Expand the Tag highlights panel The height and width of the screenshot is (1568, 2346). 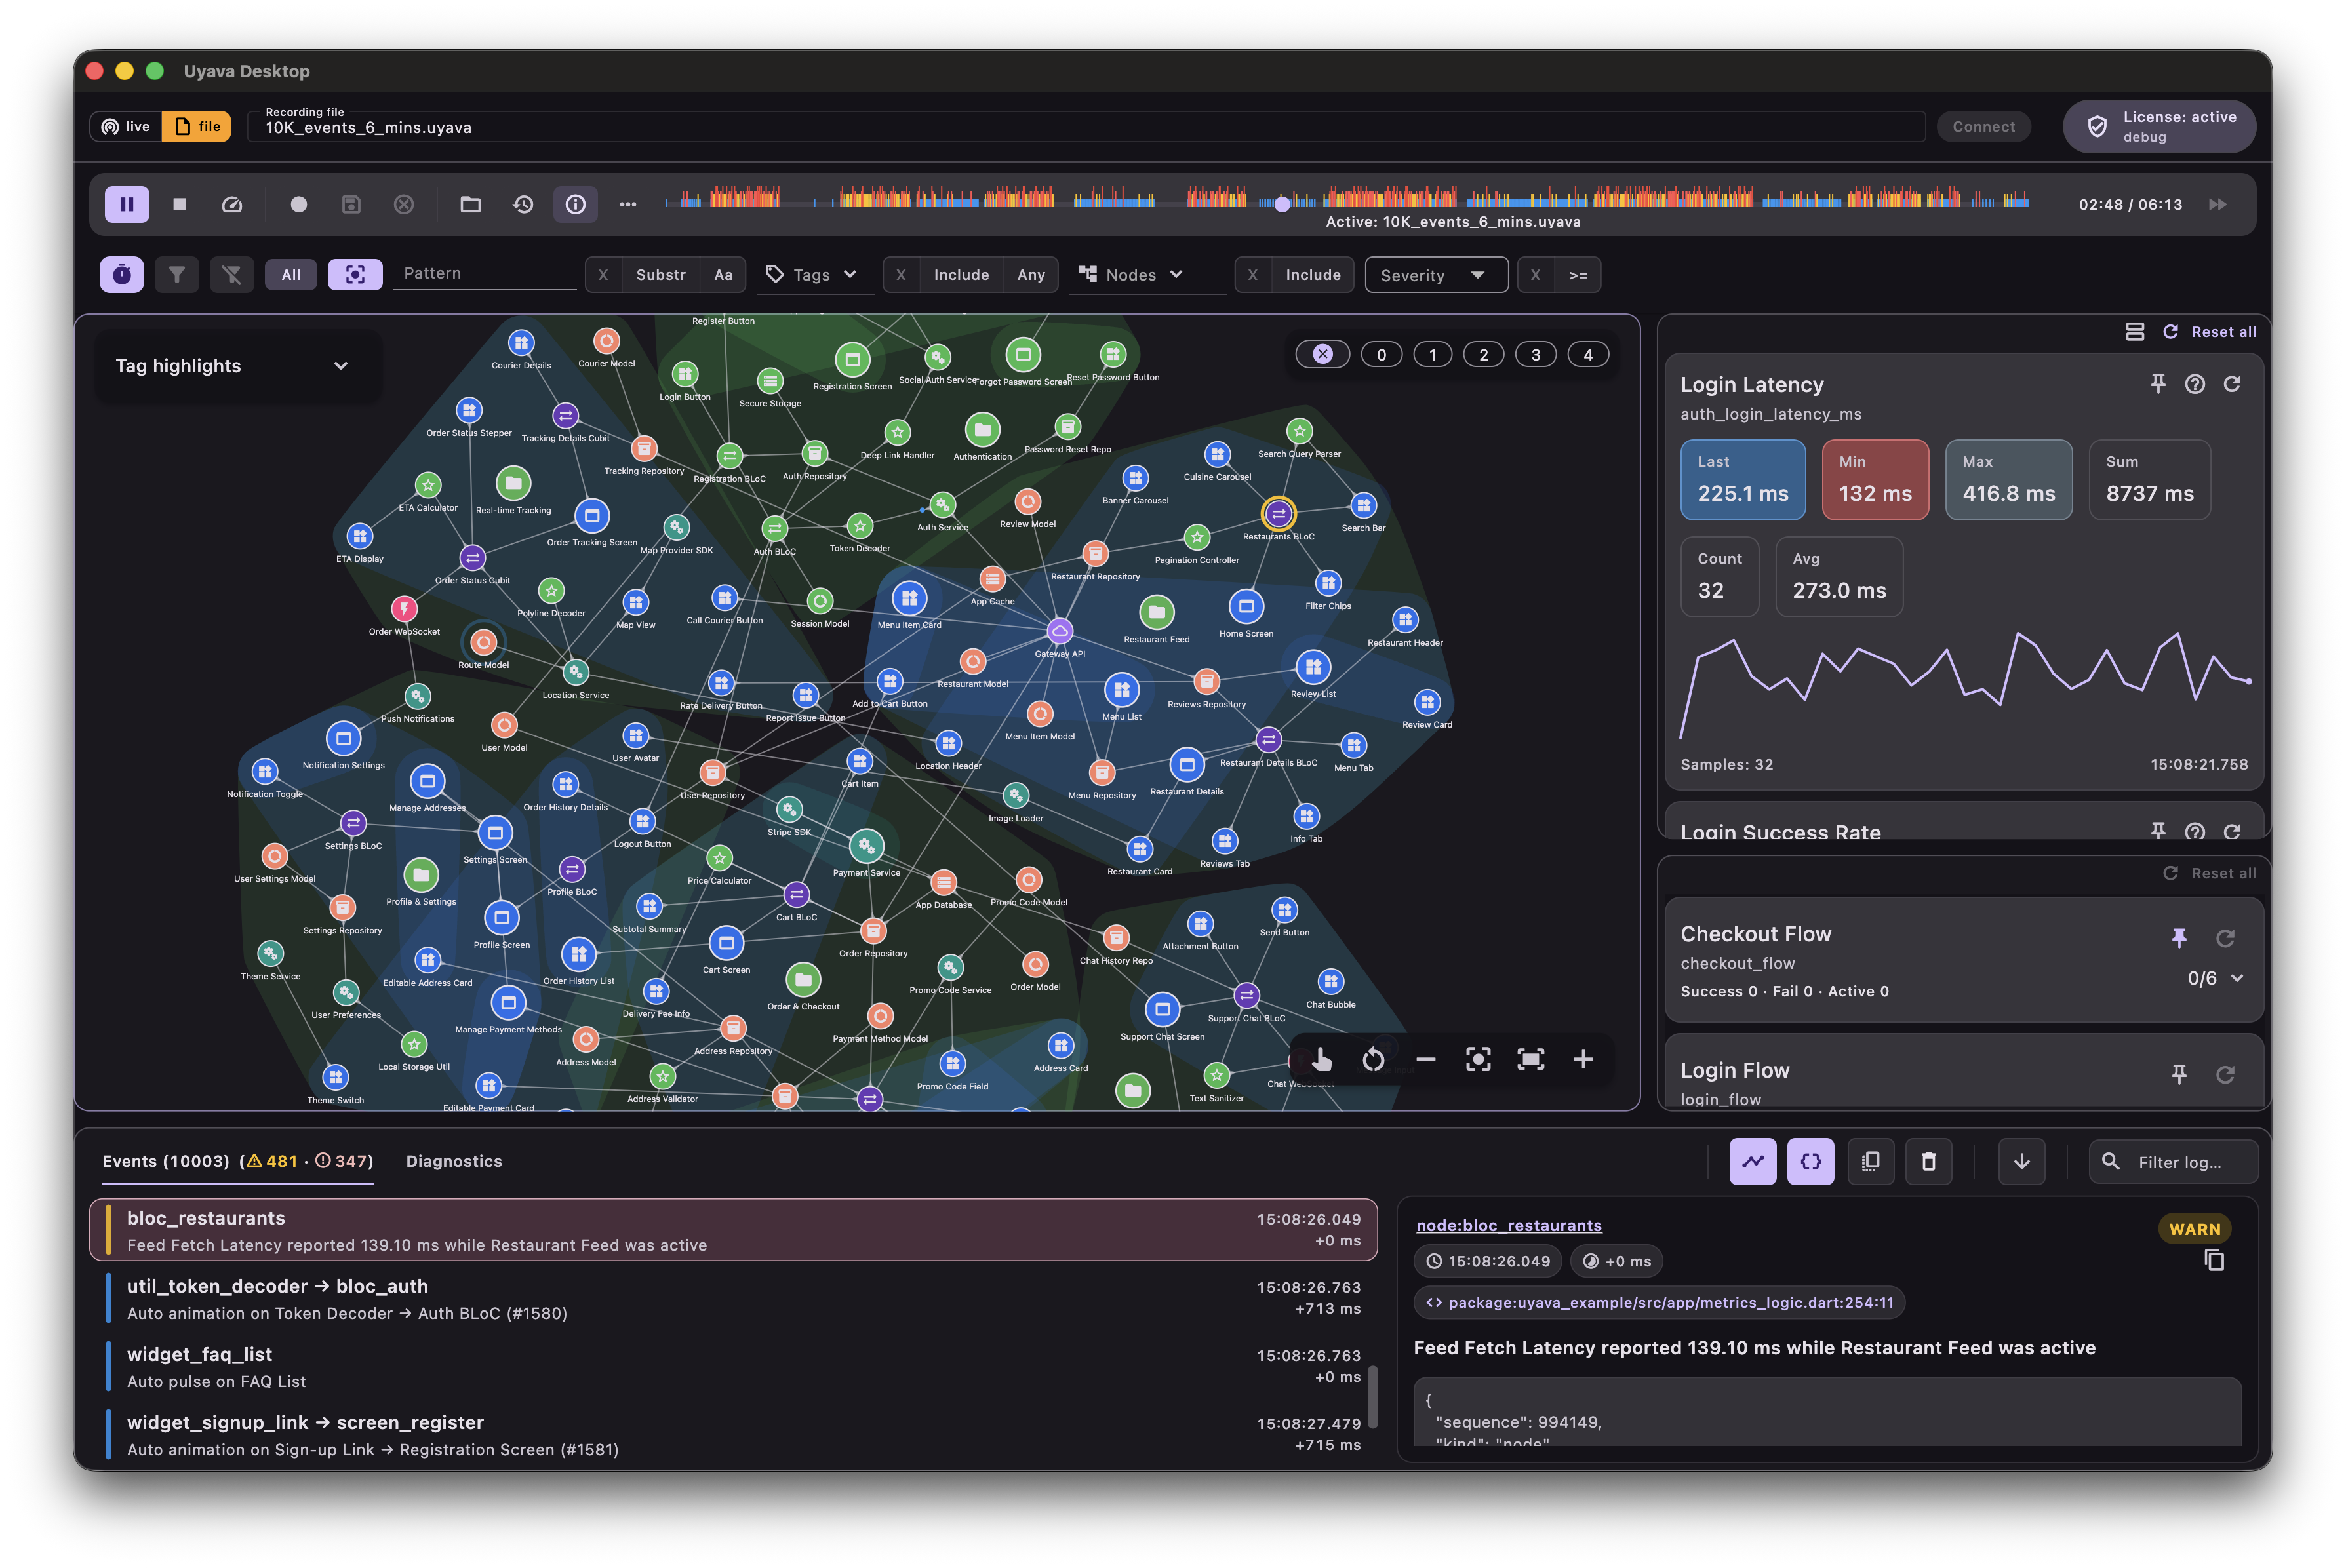click(340, 366)
